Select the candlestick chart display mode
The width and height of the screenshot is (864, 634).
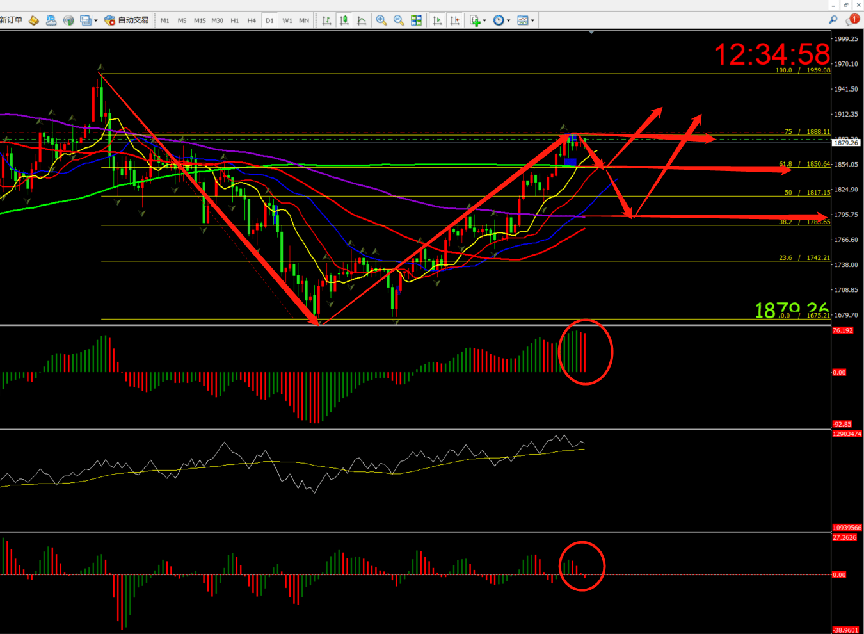coord(344,20)
